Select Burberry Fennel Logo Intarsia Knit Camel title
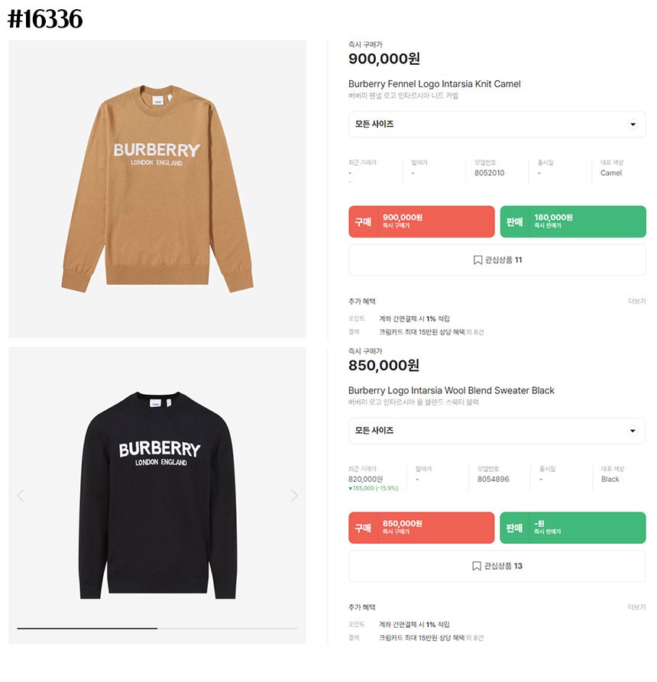The width and height of the screenshot is (657, 682). [434, 84]
